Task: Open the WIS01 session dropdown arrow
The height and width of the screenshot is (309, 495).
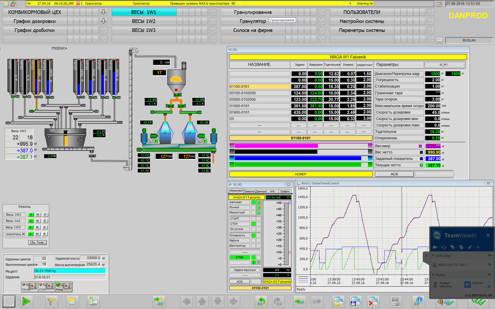Action: (x=467, y=264)
